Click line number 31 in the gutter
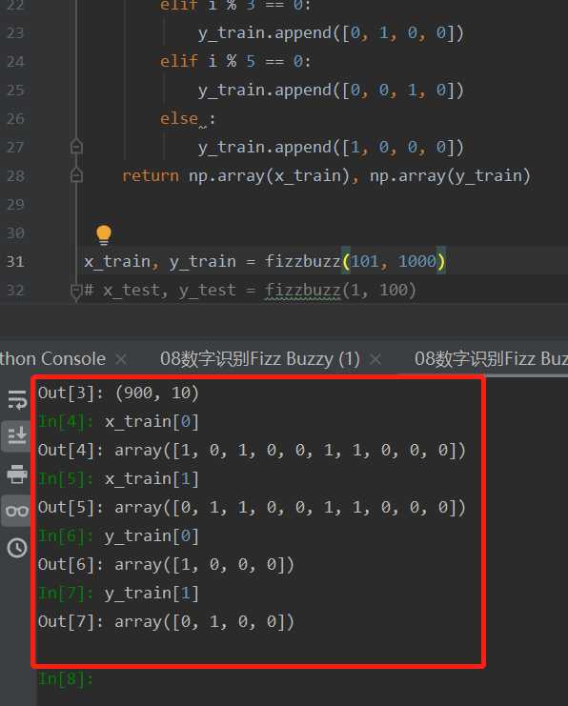568x706 pixels. (15, 262)
